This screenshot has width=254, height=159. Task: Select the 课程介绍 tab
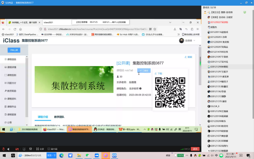(43, 117)
